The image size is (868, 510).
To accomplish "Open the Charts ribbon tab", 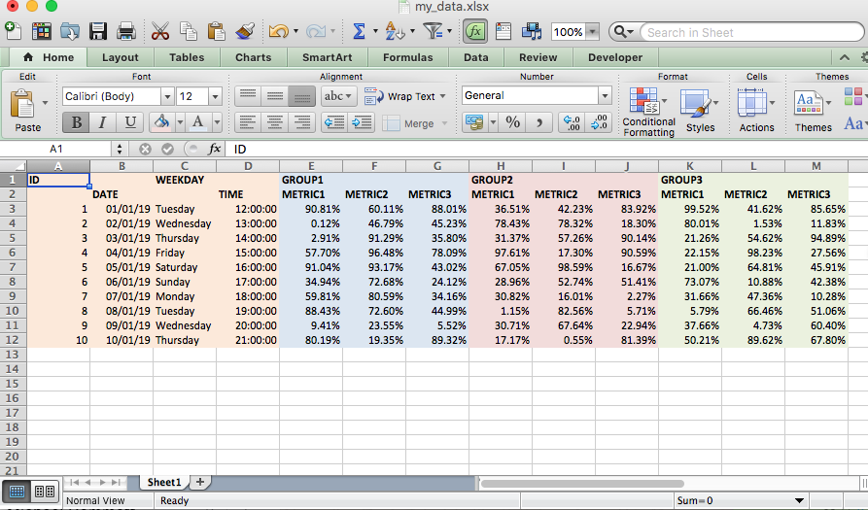I will click(253, 57).
